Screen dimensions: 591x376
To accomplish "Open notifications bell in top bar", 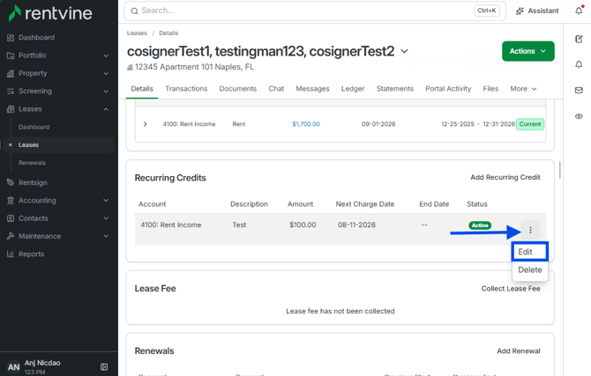I will (x=579, y=11).
